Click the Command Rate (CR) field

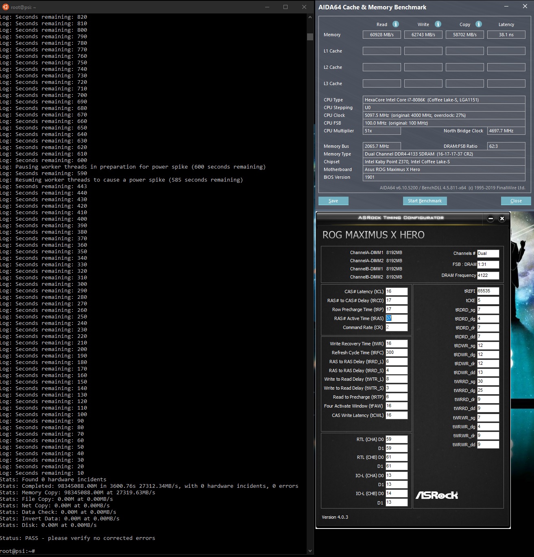397,327
